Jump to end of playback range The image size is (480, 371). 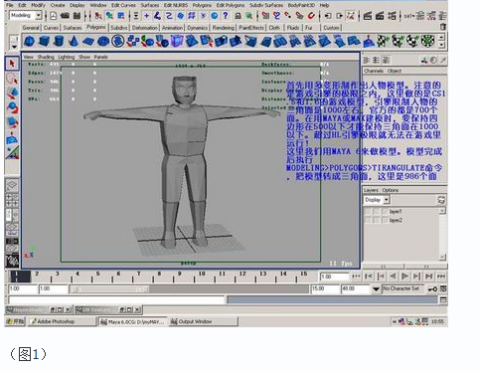(441, 277)
